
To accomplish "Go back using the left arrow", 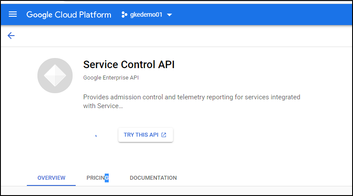I will 11,36.
